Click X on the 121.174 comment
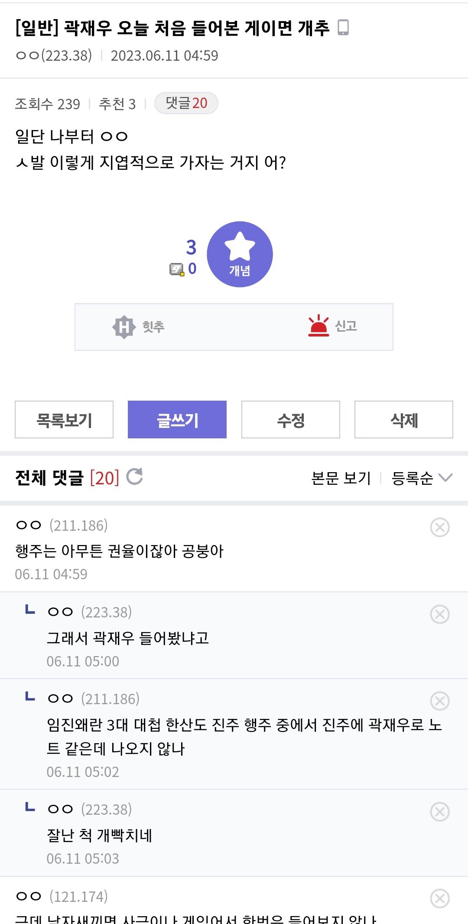The height and width of the screenshot is (924, 468). click(440, 898)
